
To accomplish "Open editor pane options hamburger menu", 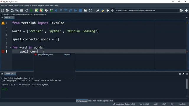I will 187,18.
